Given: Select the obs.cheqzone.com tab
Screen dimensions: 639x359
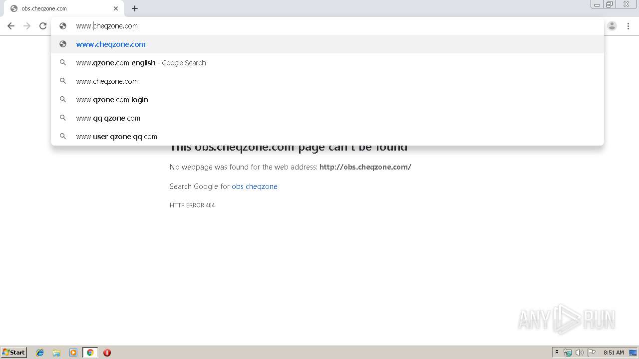Looking at the screenshot, I should [x=63, y=8].
